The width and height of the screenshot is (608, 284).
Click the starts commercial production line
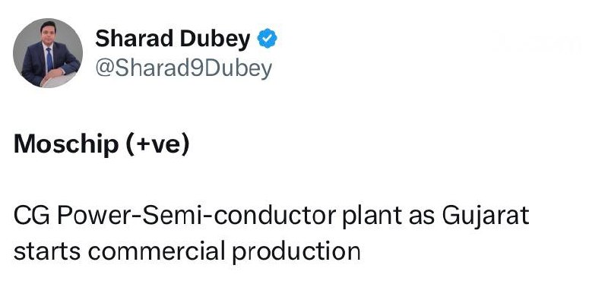click(187, 252)
